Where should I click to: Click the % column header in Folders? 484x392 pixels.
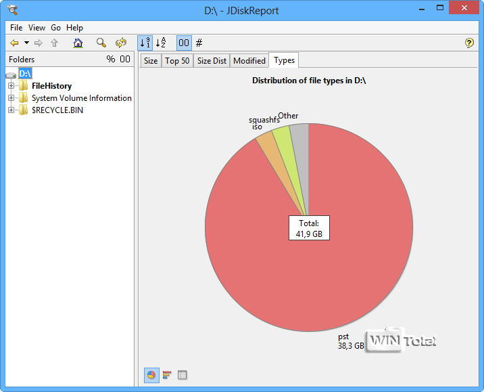tap(110, 59)
